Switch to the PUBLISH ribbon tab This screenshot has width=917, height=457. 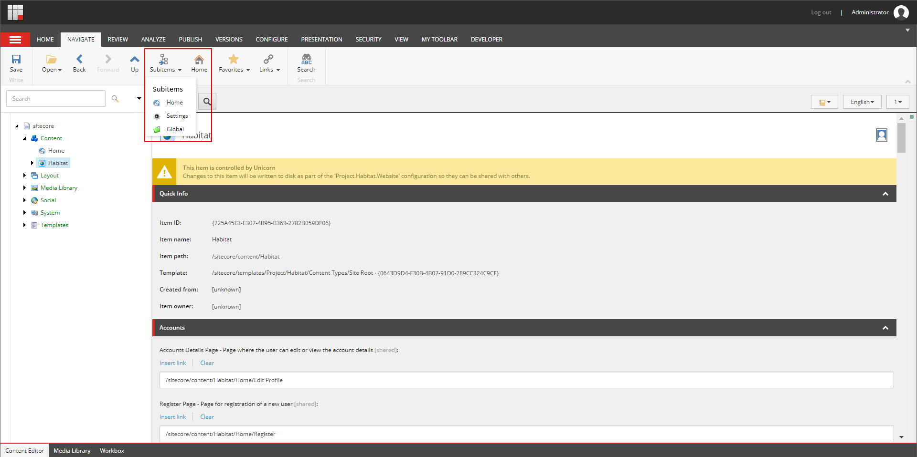tap(190, 40)
